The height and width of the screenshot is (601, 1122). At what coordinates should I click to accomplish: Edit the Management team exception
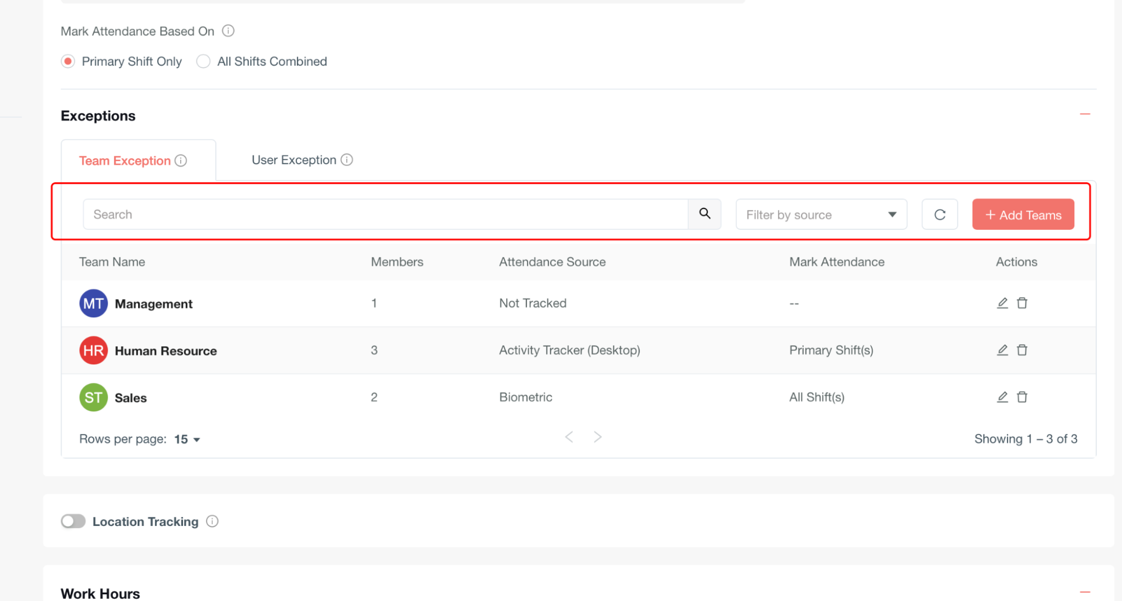[1002, 303]
